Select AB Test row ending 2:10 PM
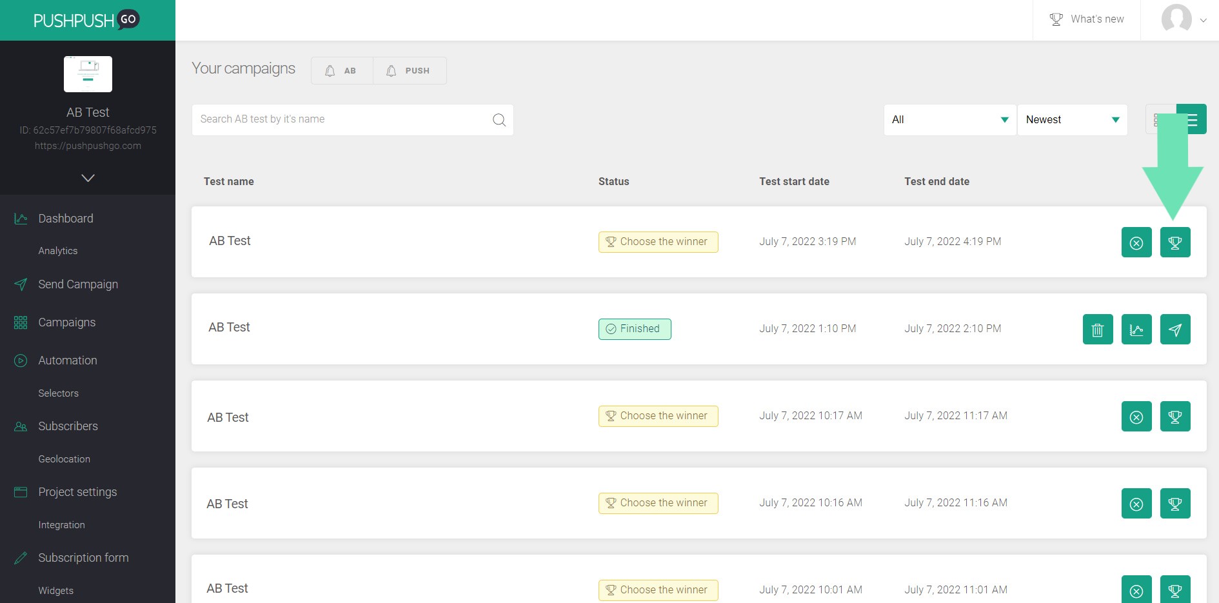This screenshot has width=1219, height=603. tap(699, 329)
